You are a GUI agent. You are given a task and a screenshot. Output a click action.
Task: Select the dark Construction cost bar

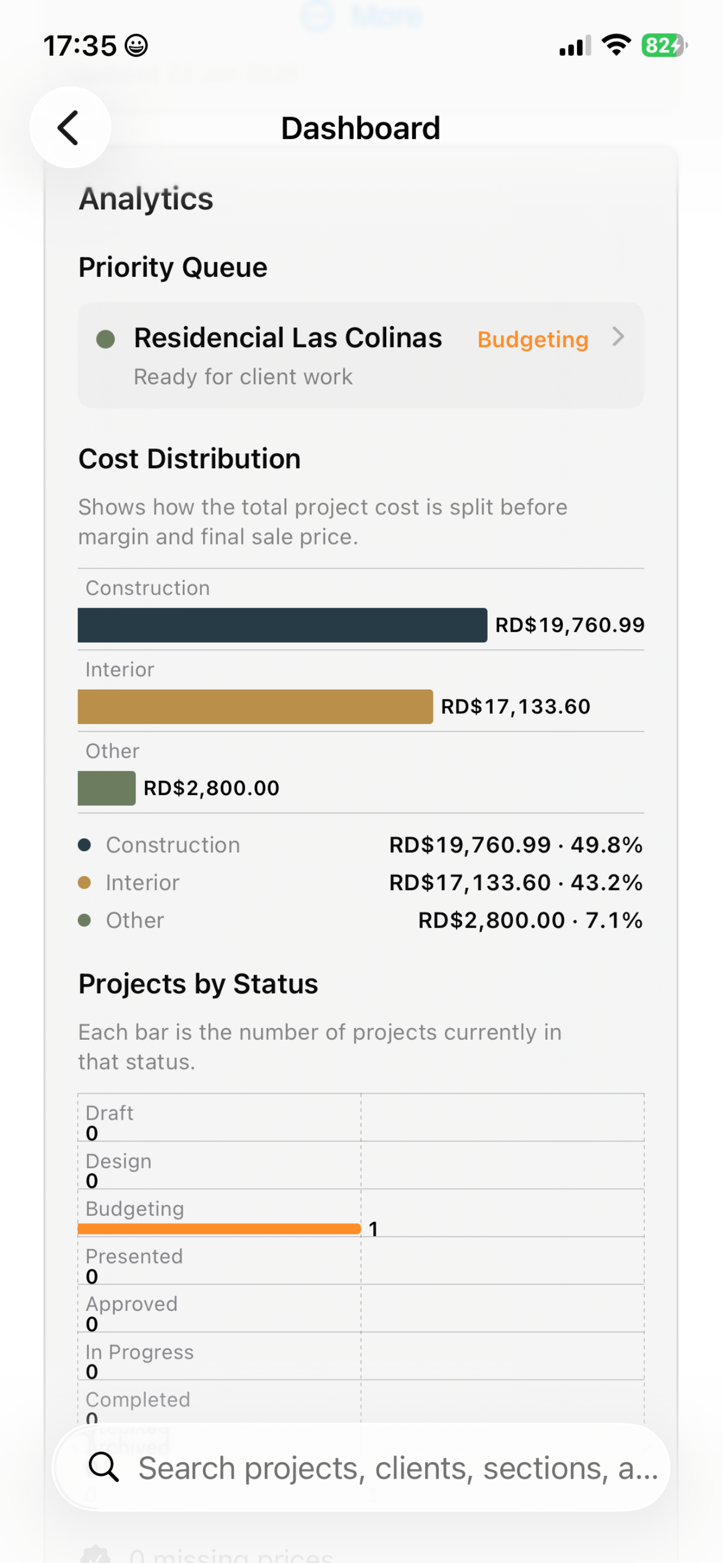282,625
